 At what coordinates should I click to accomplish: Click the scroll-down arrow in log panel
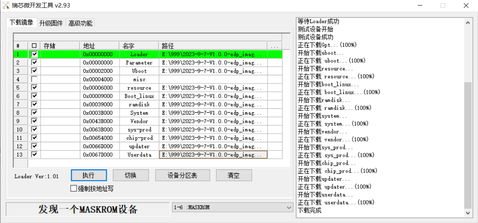click(468, 213)
